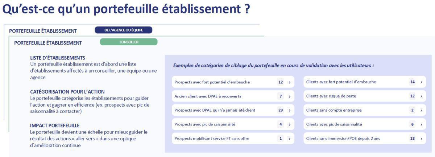Select the green "Conseiller" tab pill
The image size is (435, 157).
(x=128, y=42)
